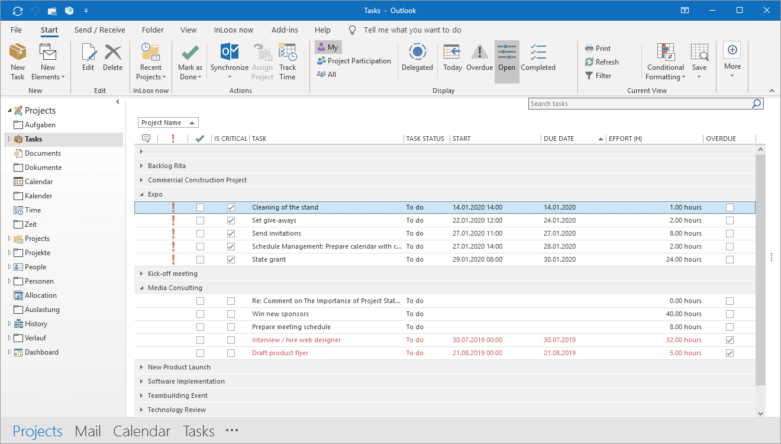This screenshot has width=781, height=444.
Task: Switch to the View tab
Action: pyautogui.click(x=189, y=30)
